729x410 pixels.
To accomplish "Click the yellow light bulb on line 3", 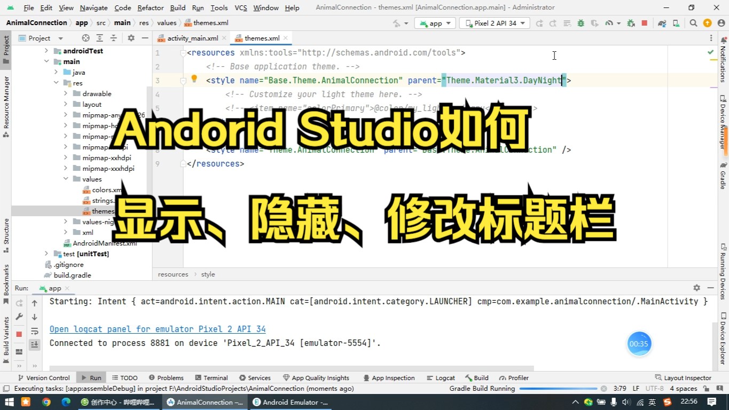I will click(194, 79).
